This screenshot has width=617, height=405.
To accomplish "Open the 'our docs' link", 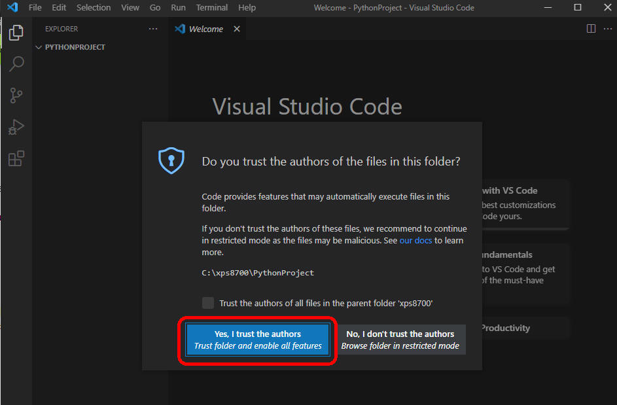I will tap(415, 240).
